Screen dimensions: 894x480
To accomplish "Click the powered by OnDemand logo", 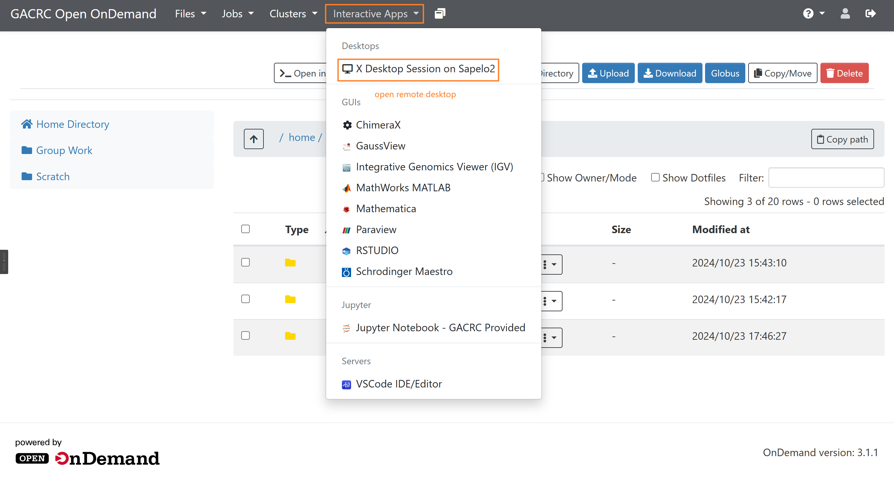I will pyautogui.click(x=88, y=452).
